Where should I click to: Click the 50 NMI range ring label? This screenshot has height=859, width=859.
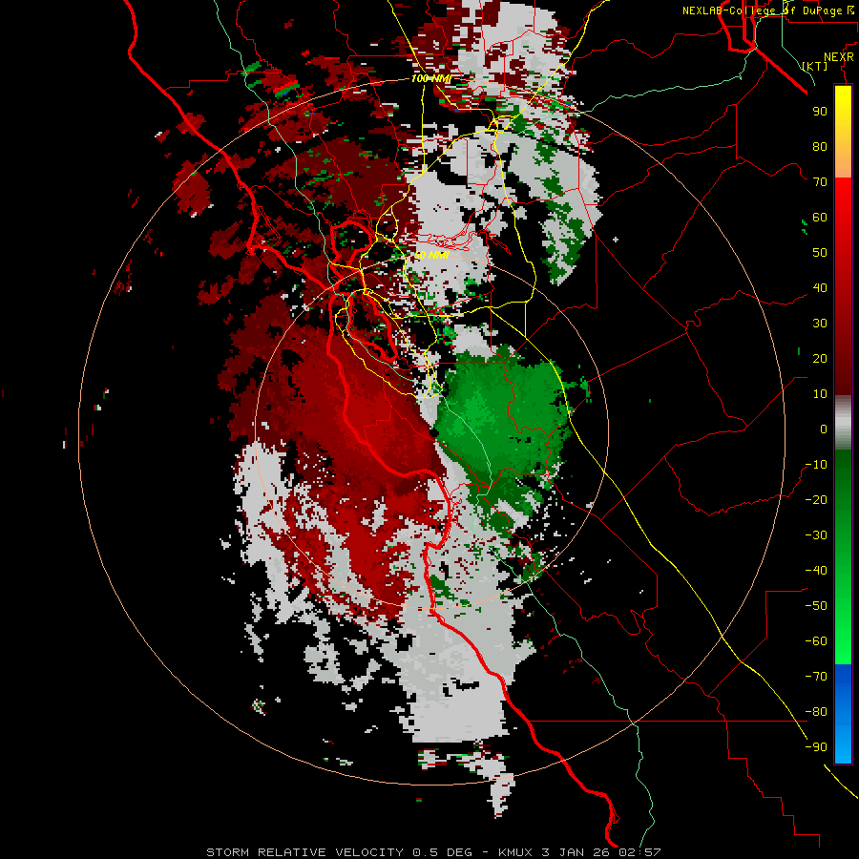(x=431, y=255)
